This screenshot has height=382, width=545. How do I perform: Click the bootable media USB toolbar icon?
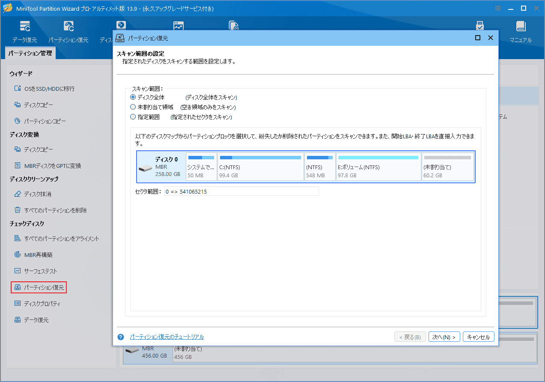[x=479, y=26]
